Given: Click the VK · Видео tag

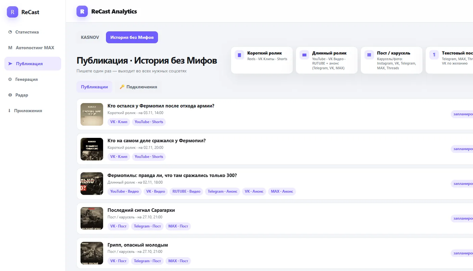Looking at the screenshot, I should point(155,191).
